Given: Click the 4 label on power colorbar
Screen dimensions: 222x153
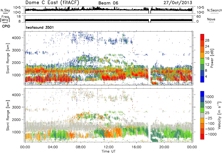Looking at the screenshot, I should pos(206,76).
